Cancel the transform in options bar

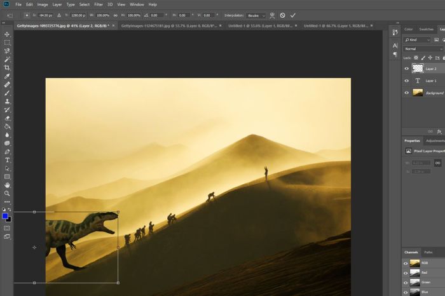pos(282,15)
